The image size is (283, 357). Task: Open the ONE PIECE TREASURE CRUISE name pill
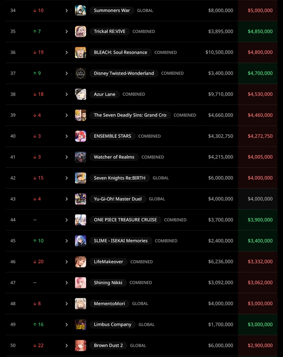[125, 220]
